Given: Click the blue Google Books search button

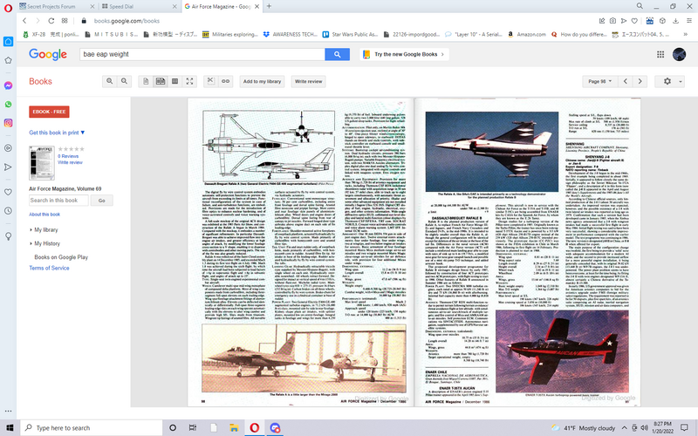Looking at the screenshot, I should 337,54.
